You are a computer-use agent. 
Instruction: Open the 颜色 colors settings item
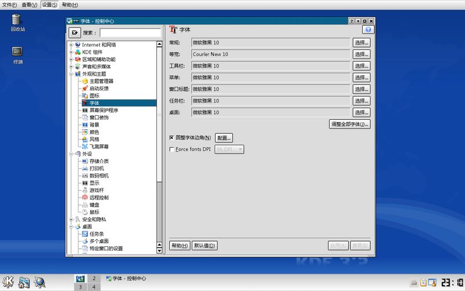94,132
